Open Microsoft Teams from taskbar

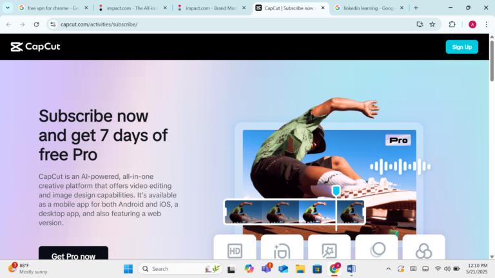[266, 269]
